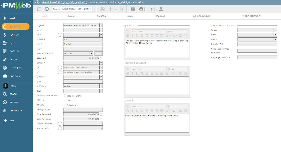Open RECENT items in sidebar
The height and width of the screenshot is (152, 281).
click(x=14, y=102)
